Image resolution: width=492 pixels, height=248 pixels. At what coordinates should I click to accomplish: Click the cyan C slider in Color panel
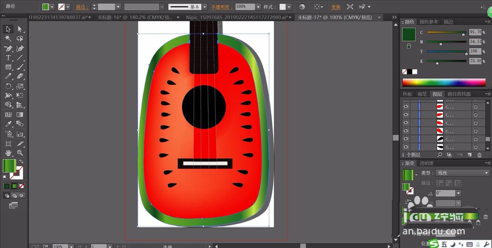447,32
